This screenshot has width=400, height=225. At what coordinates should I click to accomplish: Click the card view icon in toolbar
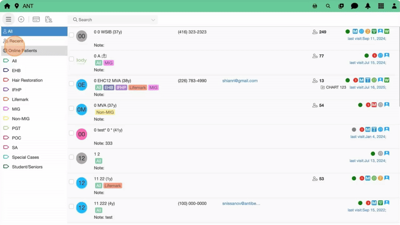pos(36,19)
